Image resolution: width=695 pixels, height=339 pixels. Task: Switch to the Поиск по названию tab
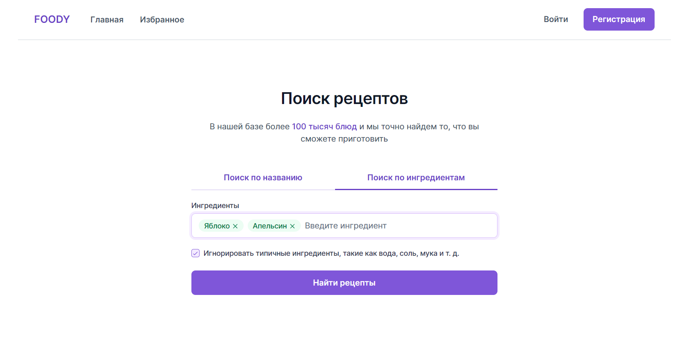[263, 177]
